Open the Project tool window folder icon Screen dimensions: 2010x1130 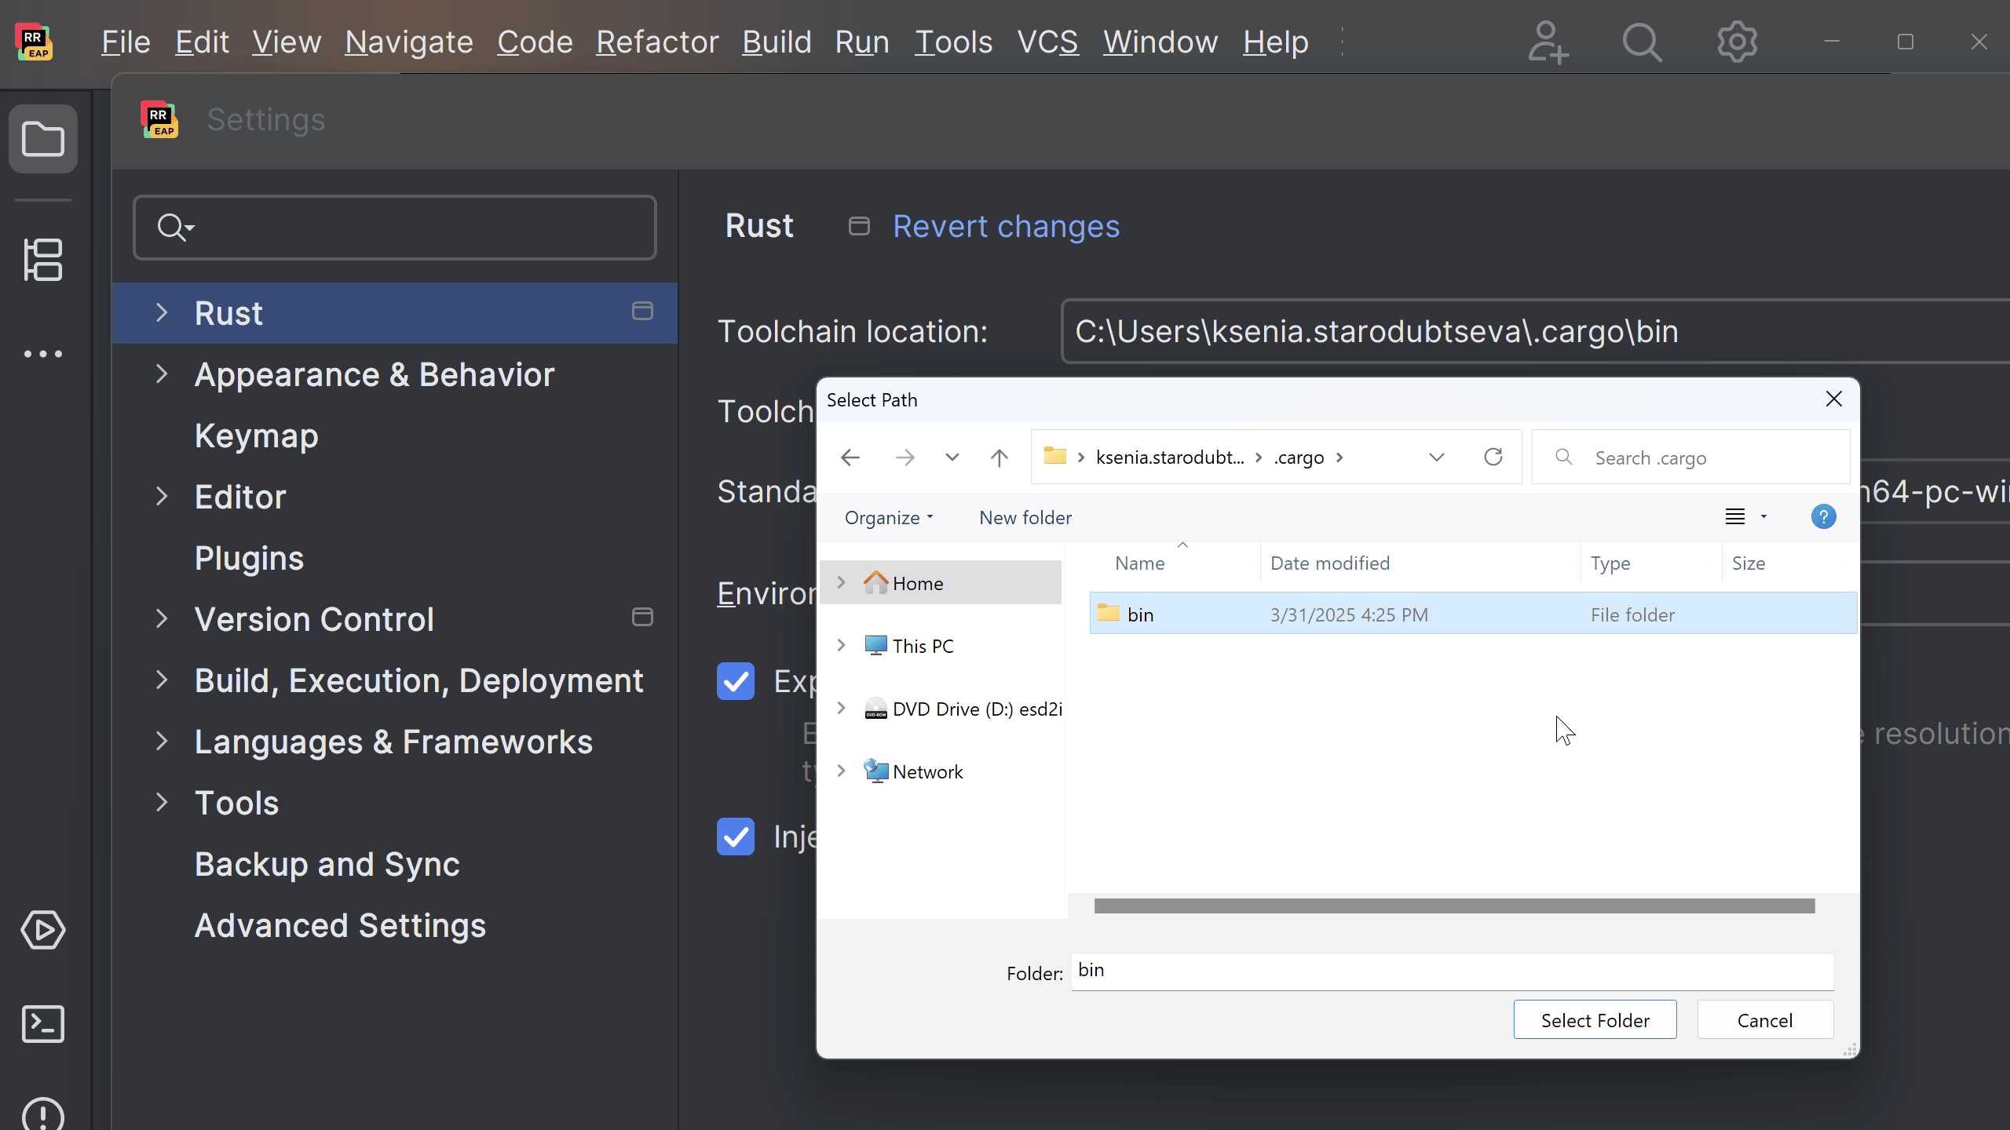(x=43, y=139)
